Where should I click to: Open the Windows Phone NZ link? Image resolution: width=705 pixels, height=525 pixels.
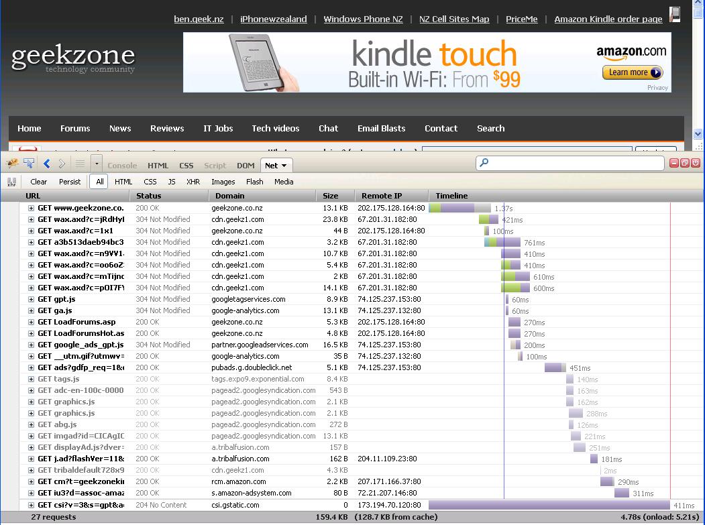[x=364, y=19]
